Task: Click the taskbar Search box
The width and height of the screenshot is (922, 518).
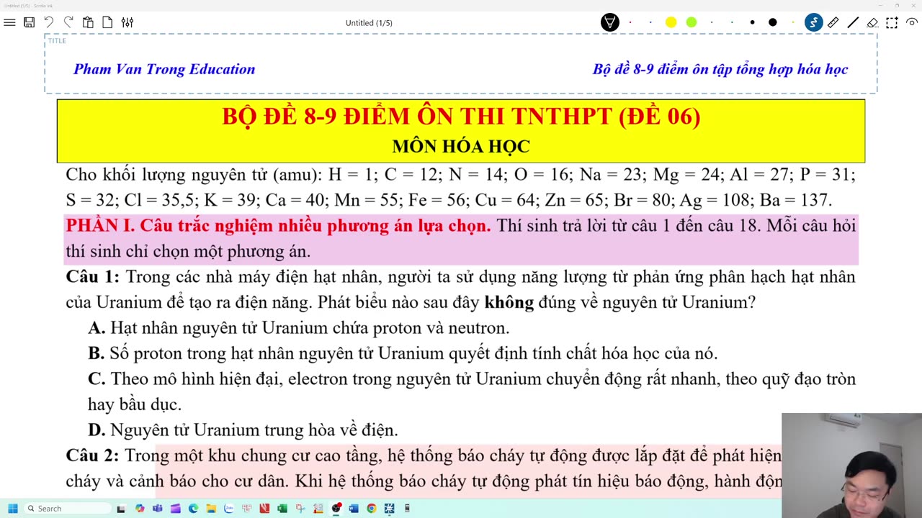Action: pyautogui.click(x=67, y=509)
